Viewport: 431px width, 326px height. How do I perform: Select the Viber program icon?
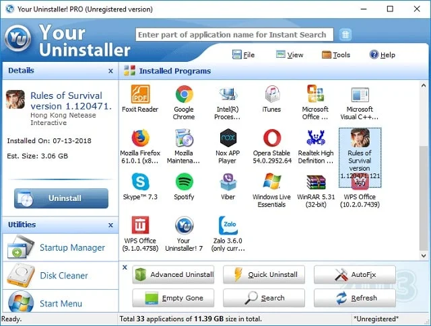click(228, 181)
